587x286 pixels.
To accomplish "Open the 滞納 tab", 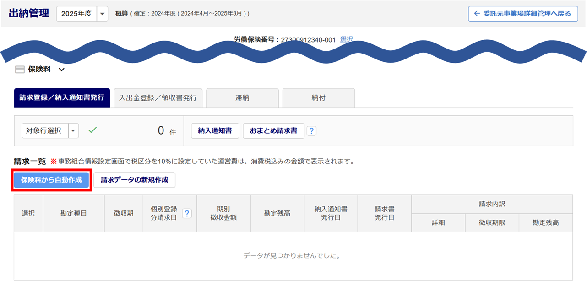I will click(242, 98).
